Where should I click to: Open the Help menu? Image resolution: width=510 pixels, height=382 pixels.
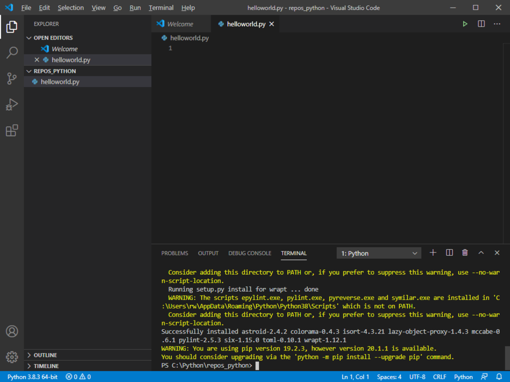[x=188, y=8]
